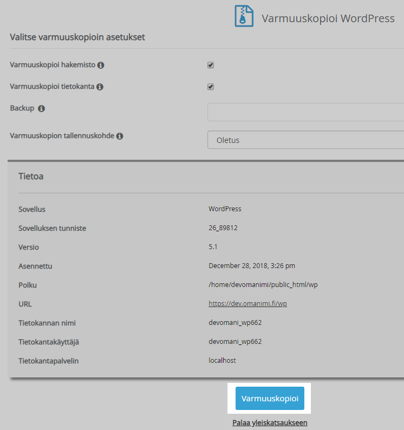Focus the Backup text input field
Image resolution: width=404 pixels, height=430 pixels.
(x=305, y=112)
